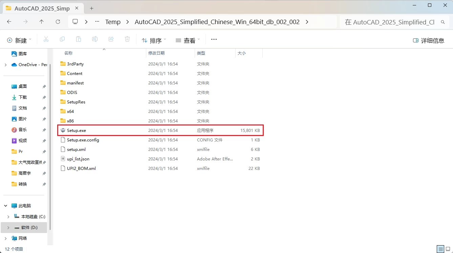The width and height of the screenshot is (453, 253).
Task: Click the Share toolbar icon
Action: click(x=111, y=39)
